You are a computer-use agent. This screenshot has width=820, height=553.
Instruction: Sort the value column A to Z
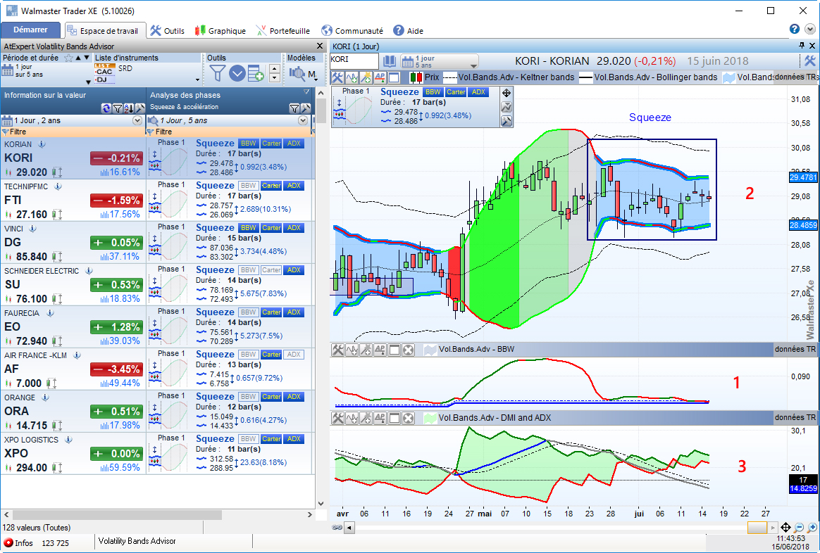[129, 108]
